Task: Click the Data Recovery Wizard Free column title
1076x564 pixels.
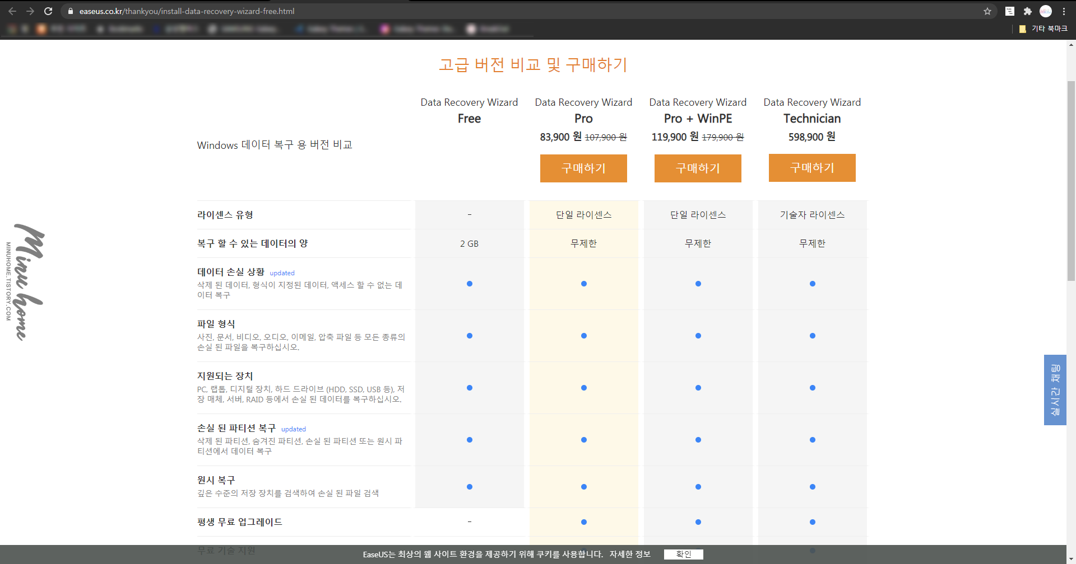Action: pyautogui.click(x=469, y=110)
